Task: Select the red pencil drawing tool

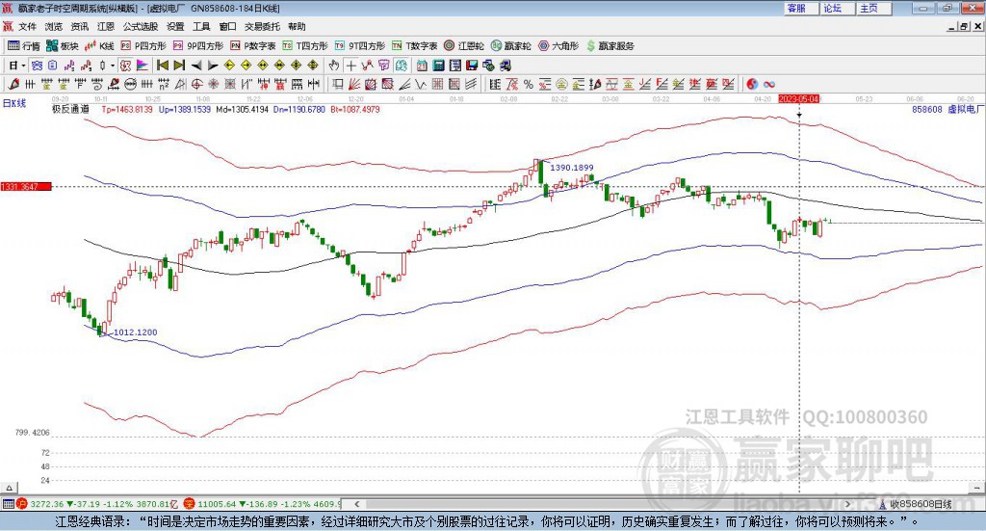Action: [x=13, y=84]
